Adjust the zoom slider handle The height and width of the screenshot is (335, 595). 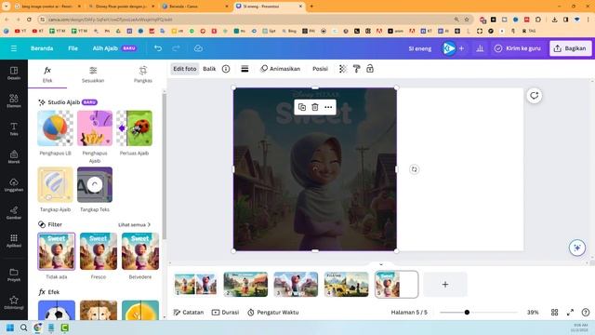pyautogui.click(x=467, y=313)
